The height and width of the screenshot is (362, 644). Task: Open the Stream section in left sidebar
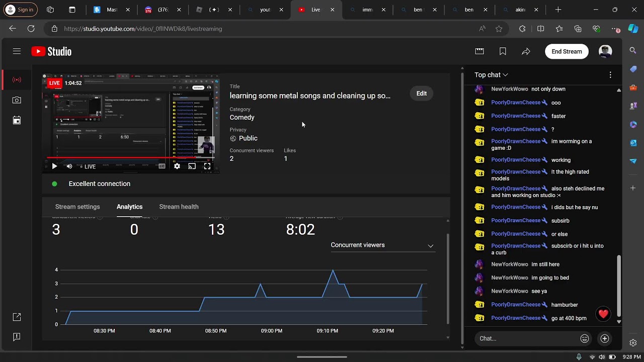tap(17, 80)
